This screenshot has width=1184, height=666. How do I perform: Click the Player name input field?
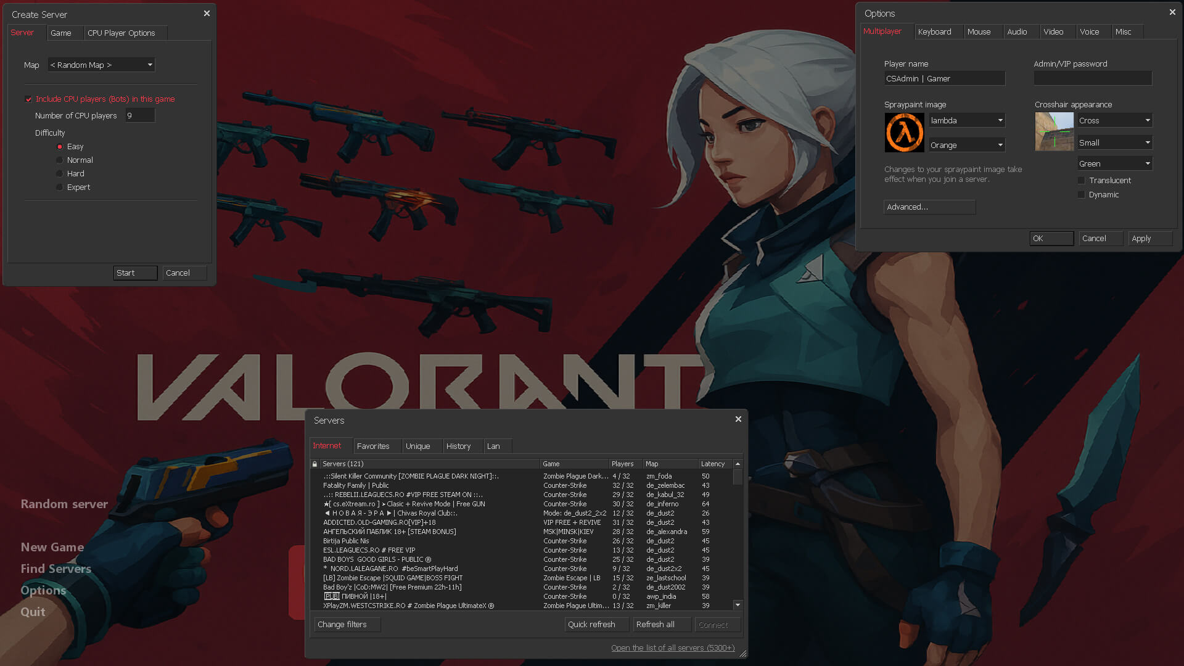point(944,79)
